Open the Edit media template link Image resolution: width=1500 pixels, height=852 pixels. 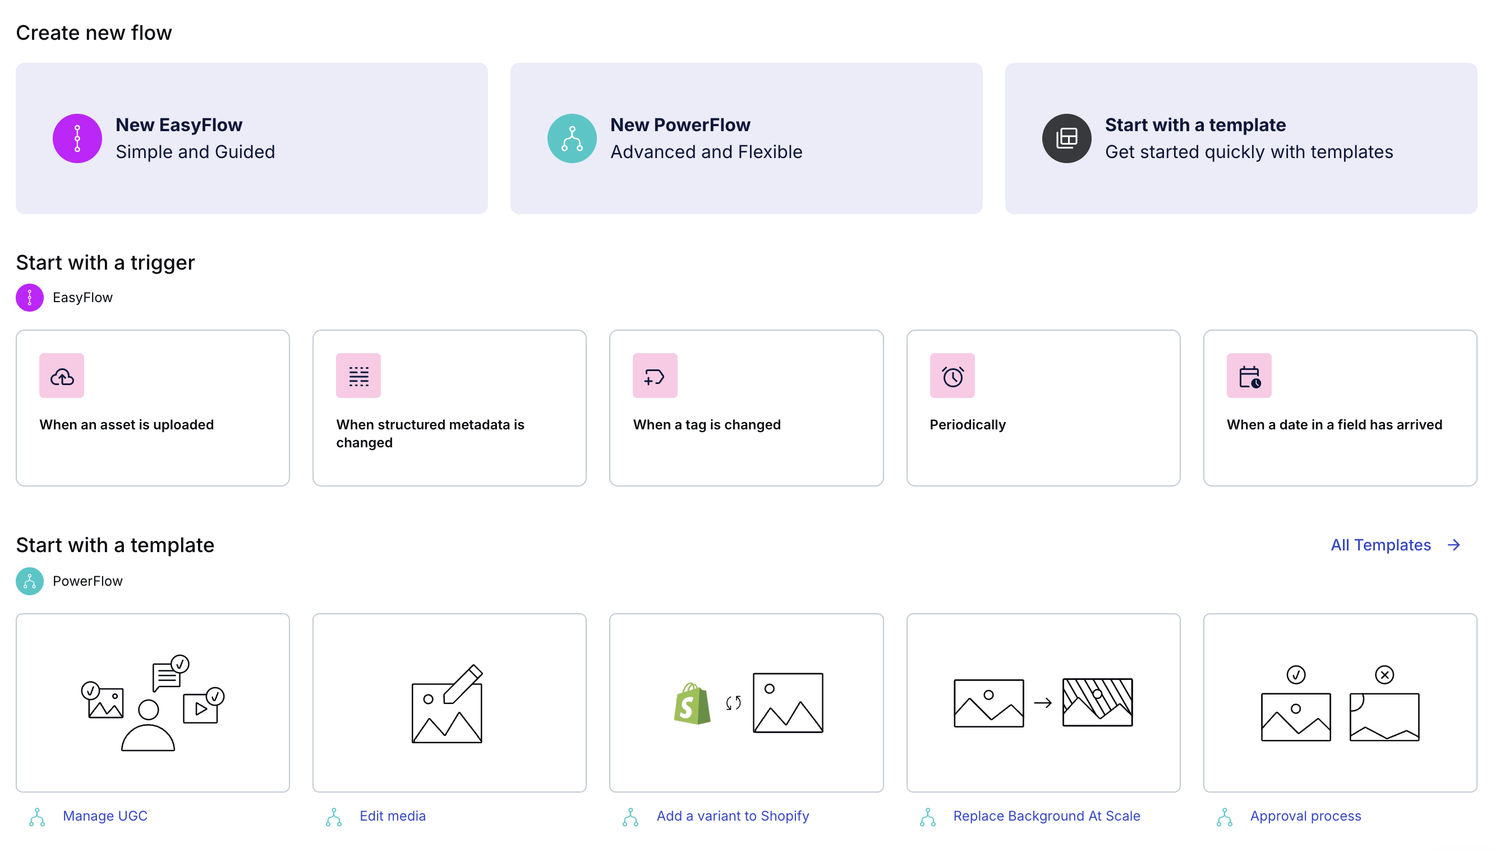(392, 816)
